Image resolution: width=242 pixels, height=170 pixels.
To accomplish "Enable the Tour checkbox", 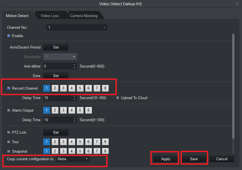I will click(x=9, y=142).
